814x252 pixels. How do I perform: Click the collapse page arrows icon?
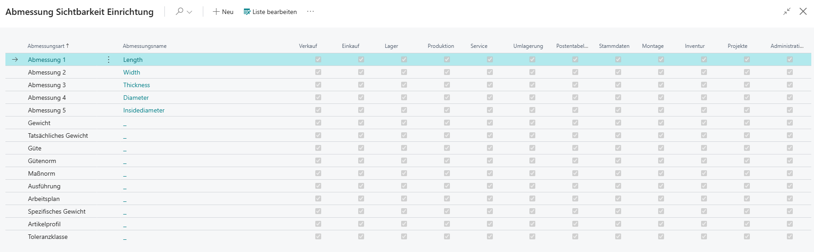(787, 12)
